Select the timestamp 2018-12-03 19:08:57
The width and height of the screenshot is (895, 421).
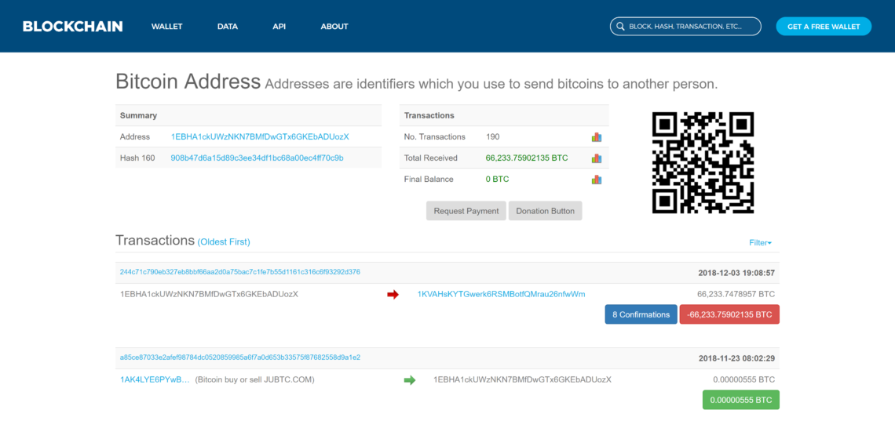click(736, 273)
